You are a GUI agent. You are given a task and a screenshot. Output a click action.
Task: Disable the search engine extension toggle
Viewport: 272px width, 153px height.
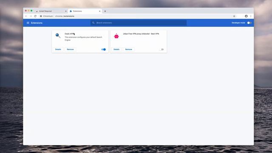tap(104, 49)
